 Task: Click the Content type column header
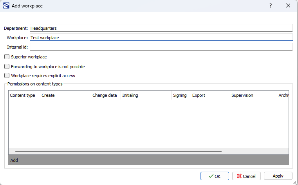point(23,95)
